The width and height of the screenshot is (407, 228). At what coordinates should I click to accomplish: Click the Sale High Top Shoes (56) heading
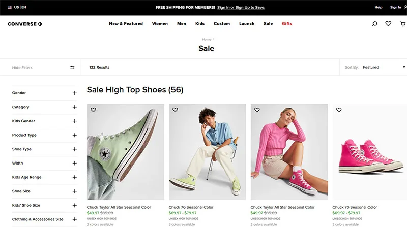[135, 90]
